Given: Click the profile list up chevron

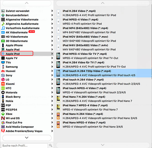Looking at the screenshot, I should pyautogui.click(x=103, y=3).
